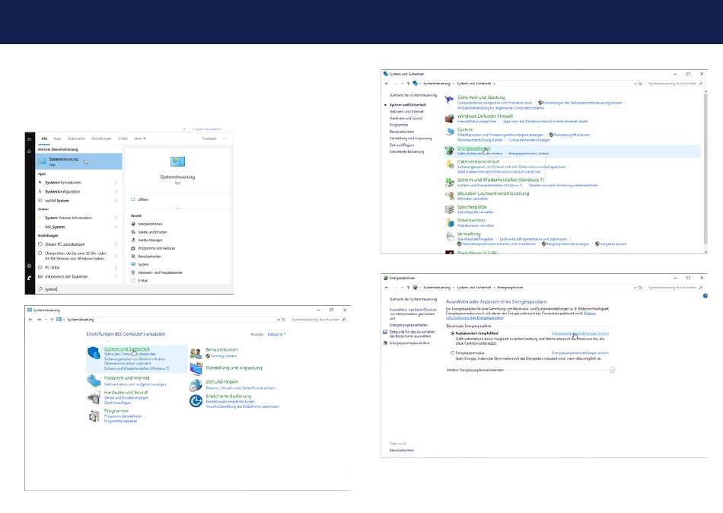Expand the Systemkonfiguration result arrow

tap(116, 192)
